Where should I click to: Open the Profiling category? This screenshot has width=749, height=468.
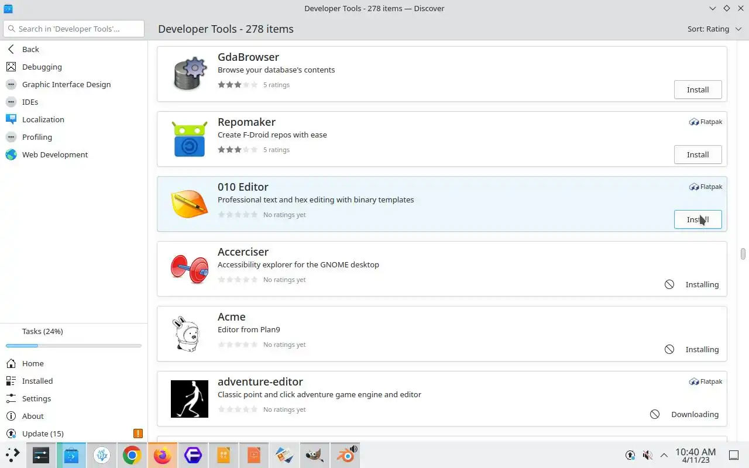[x=74, y=137]
